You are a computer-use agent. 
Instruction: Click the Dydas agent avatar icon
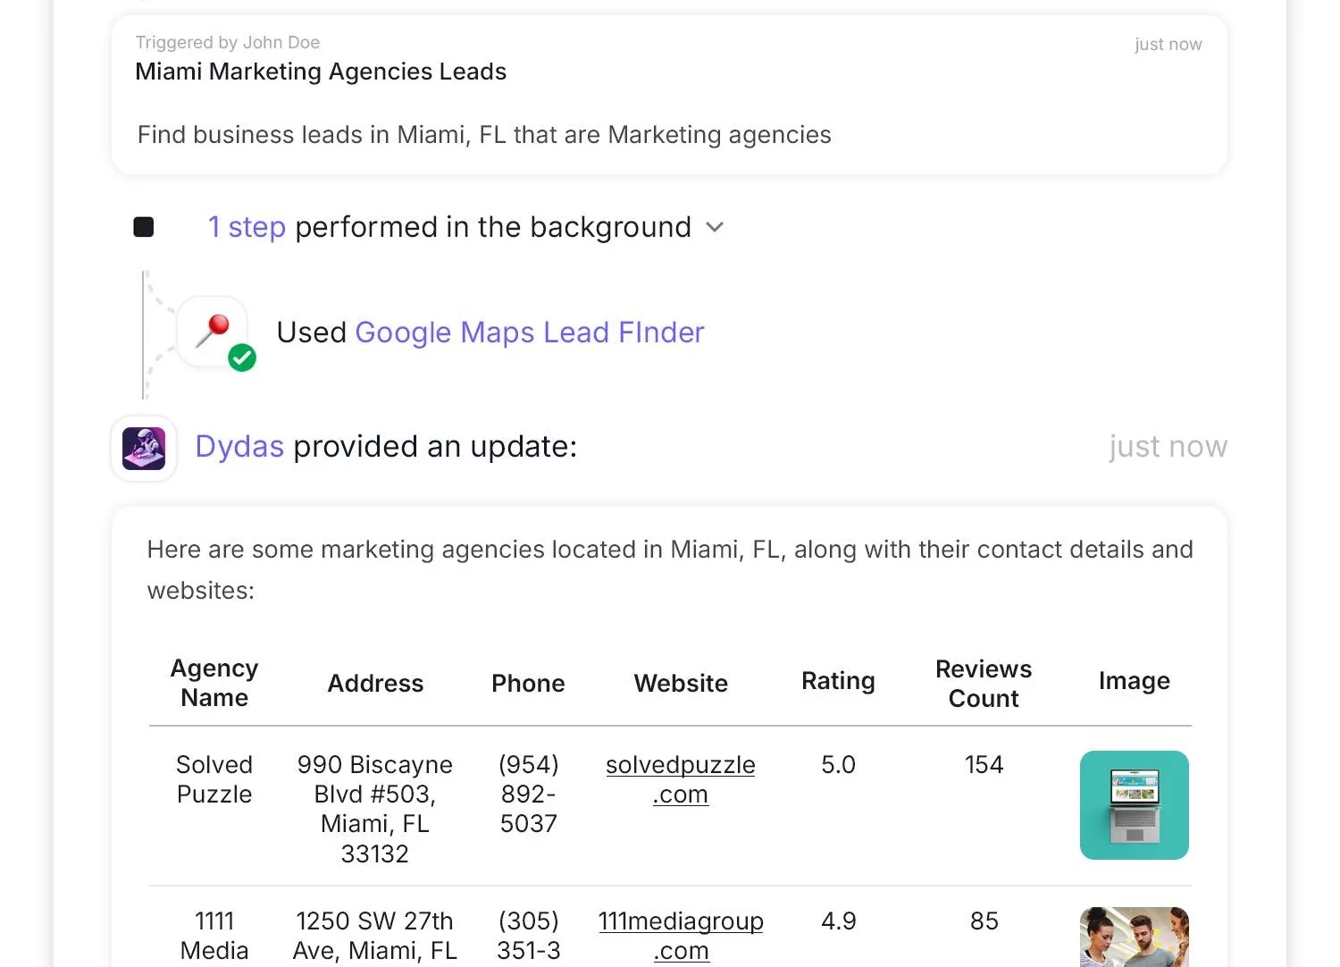(144, 448)
